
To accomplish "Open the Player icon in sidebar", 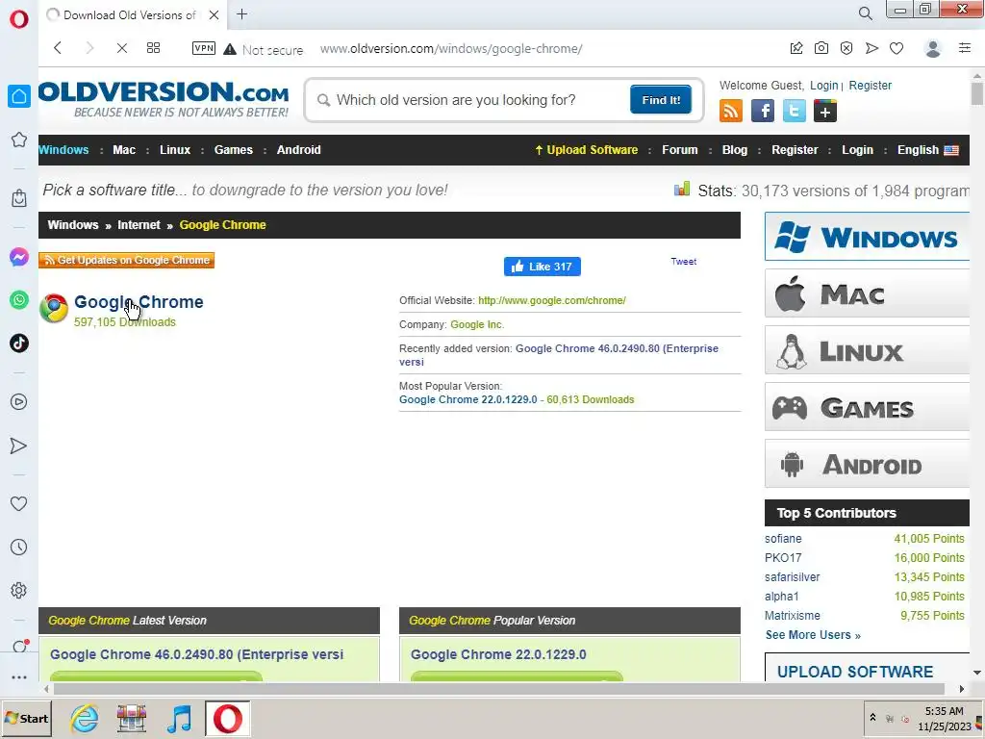I will tap(19, 401).
